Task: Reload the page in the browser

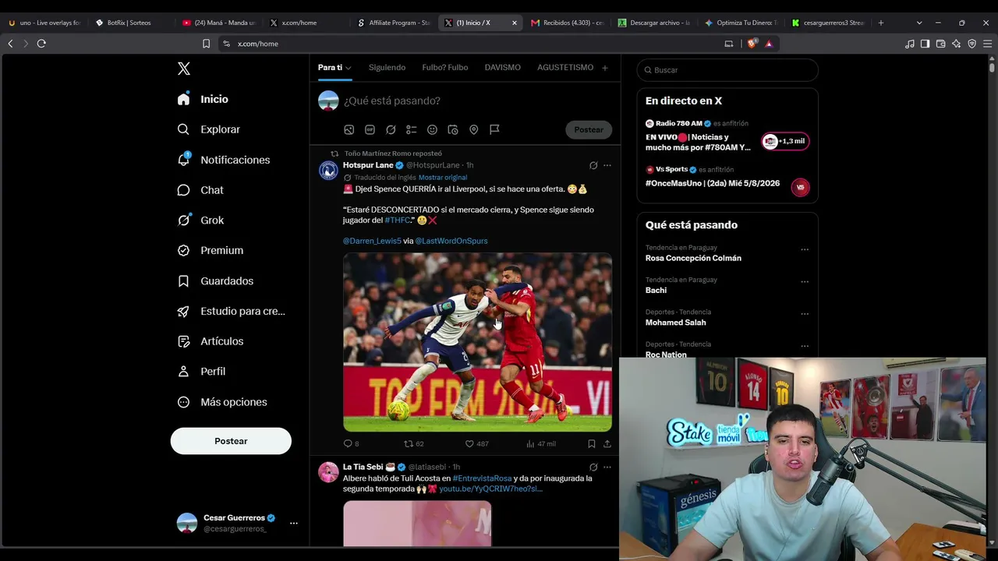Action: (41, 44)
